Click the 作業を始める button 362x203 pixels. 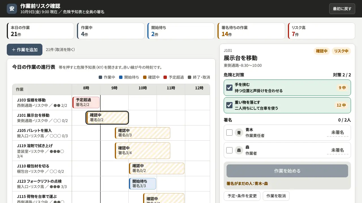coord(287,171)
